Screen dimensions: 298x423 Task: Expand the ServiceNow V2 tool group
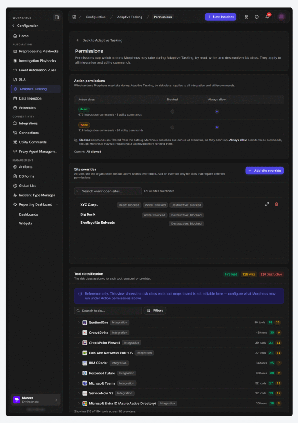tap(79, 394)
